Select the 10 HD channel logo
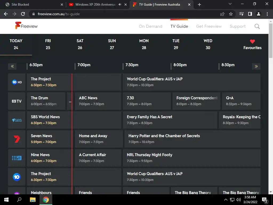The height and width of the screenshot is (205, 273). [x=17, y=82]
